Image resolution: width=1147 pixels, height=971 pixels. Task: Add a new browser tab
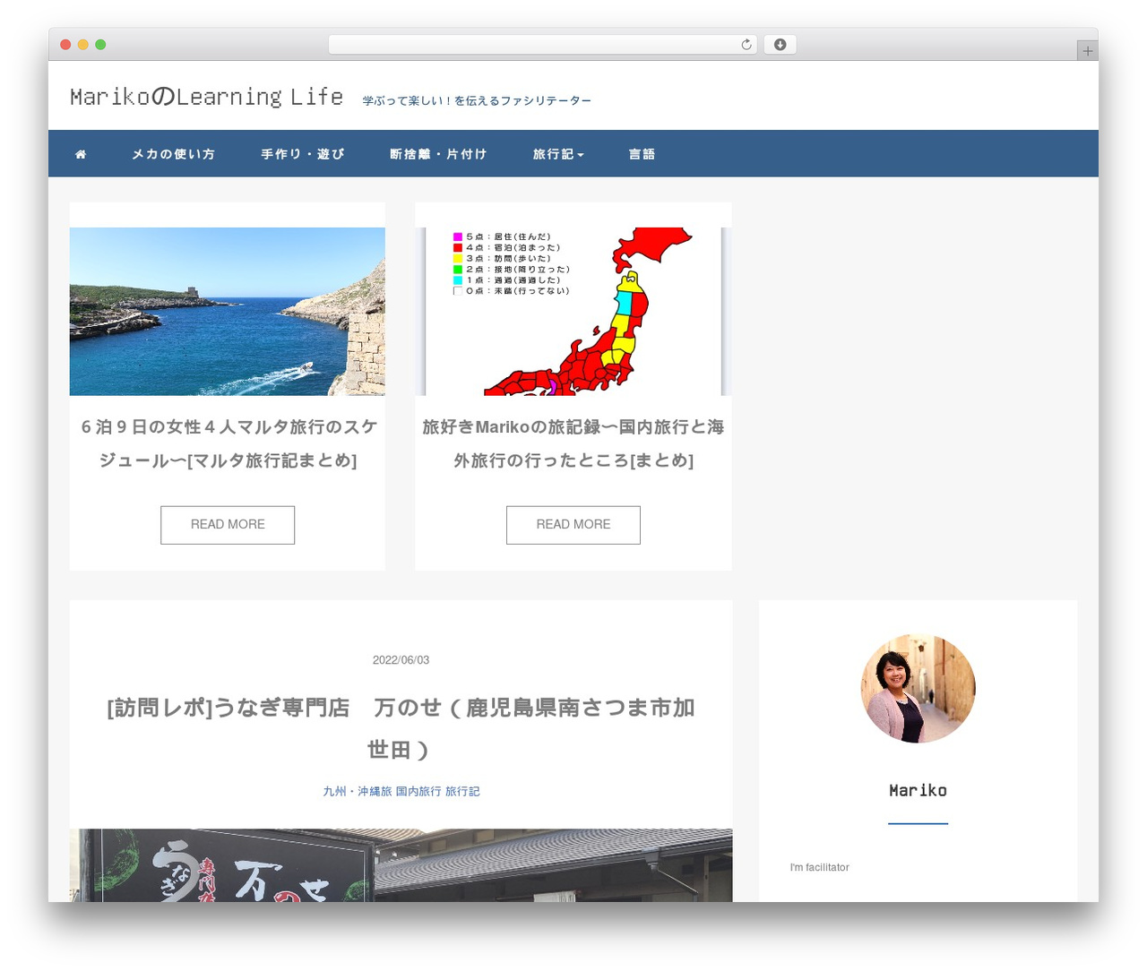click(1087, 51)
